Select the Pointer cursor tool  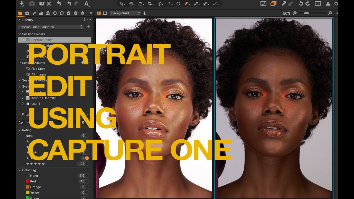pyautogui.click(x=122, y=4)
